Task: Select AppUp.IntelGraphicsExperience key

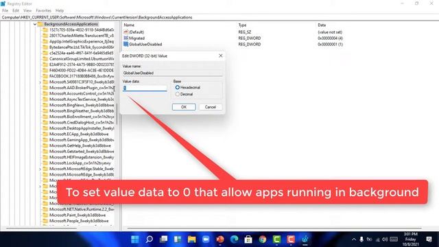Action: pos(82,41)
